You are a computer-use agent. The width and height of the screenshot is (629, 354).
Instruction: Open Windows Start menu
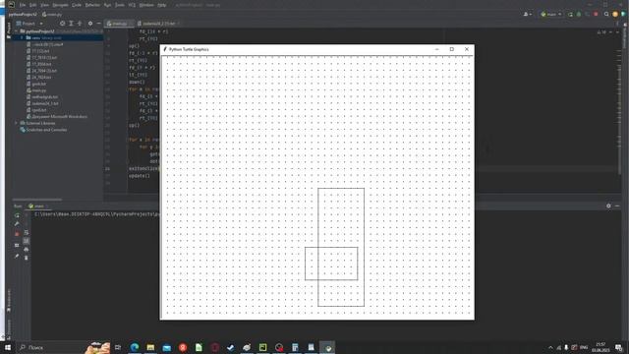[x=7, y=347]
